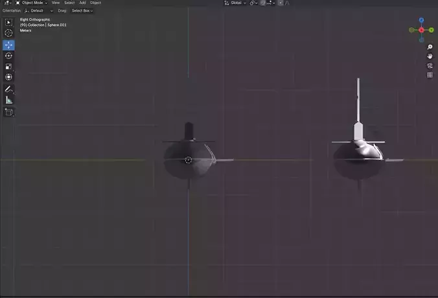Open the View menu
The width and height of the screenshot is (438, 298).
click(56, 3)
